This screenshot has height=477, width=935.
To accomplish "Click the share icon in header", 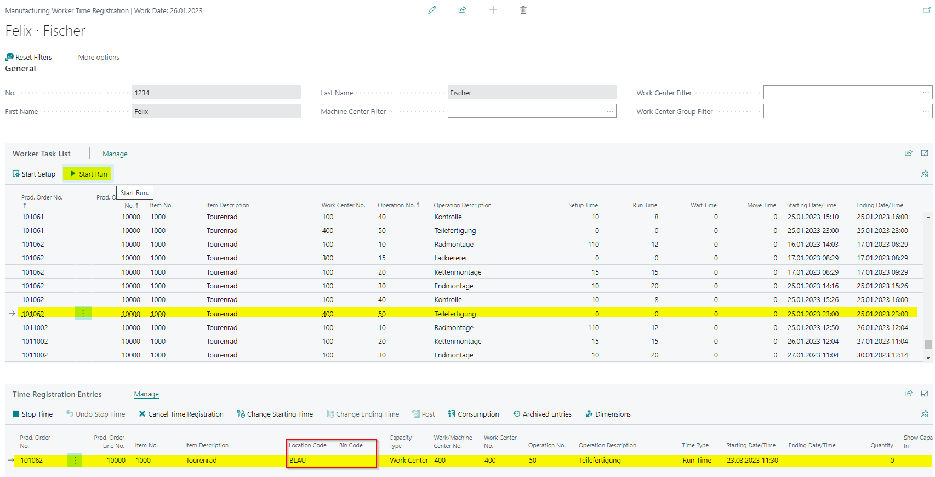I will click(462, 10).
